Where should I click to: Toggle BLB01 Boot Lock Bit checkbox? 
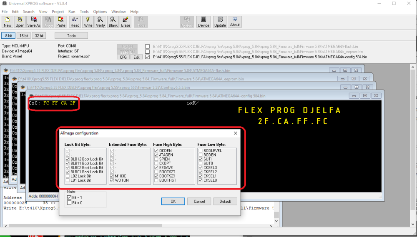68,172
